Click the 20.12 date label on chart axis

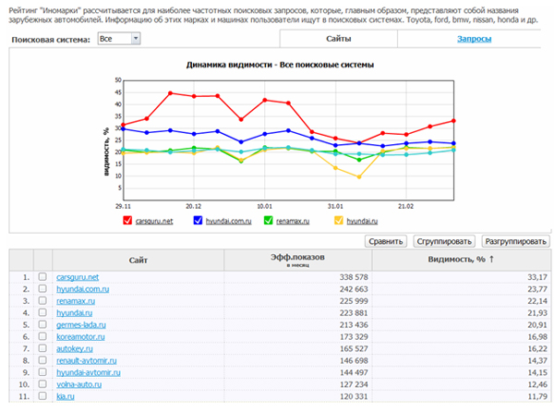194,206
